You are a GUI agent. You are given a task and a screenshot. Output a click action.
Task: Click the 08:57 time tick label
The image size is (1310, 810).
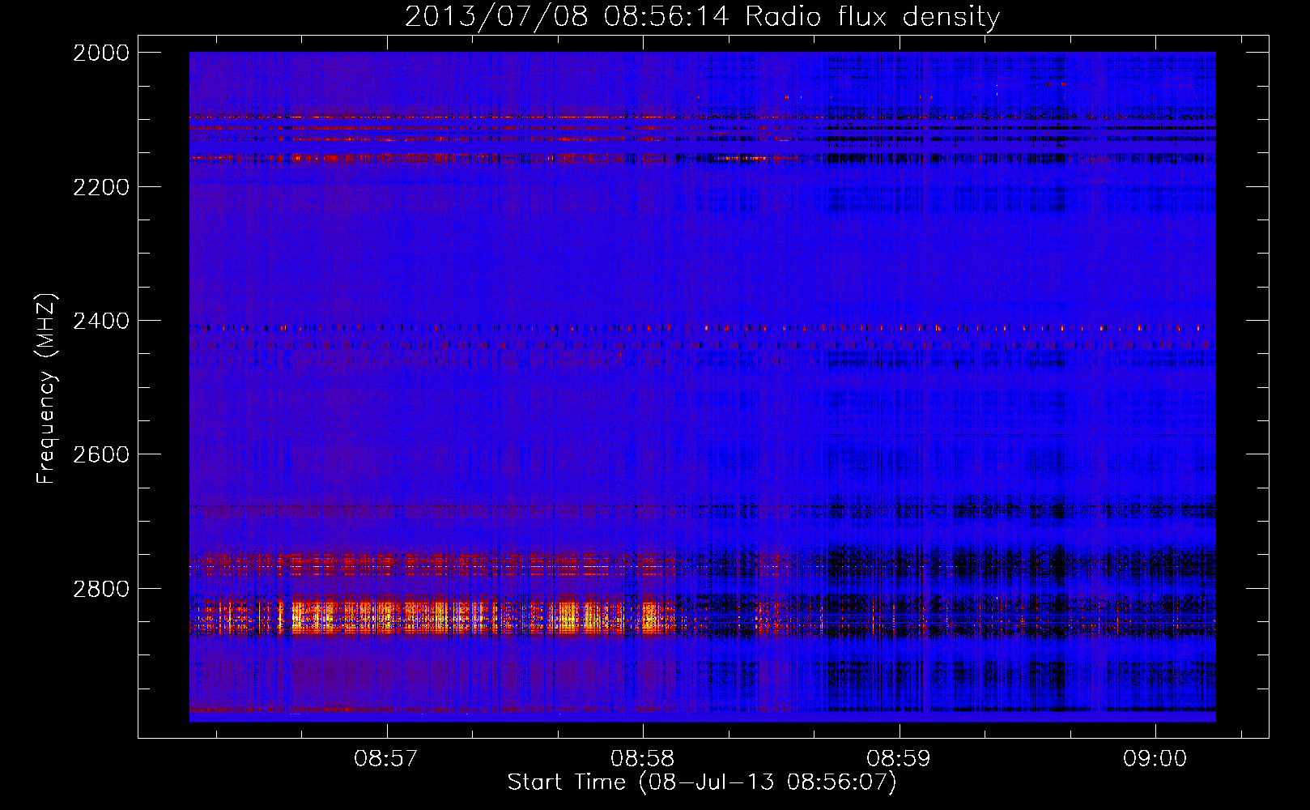pyautogui.click(x=386, y=758)
